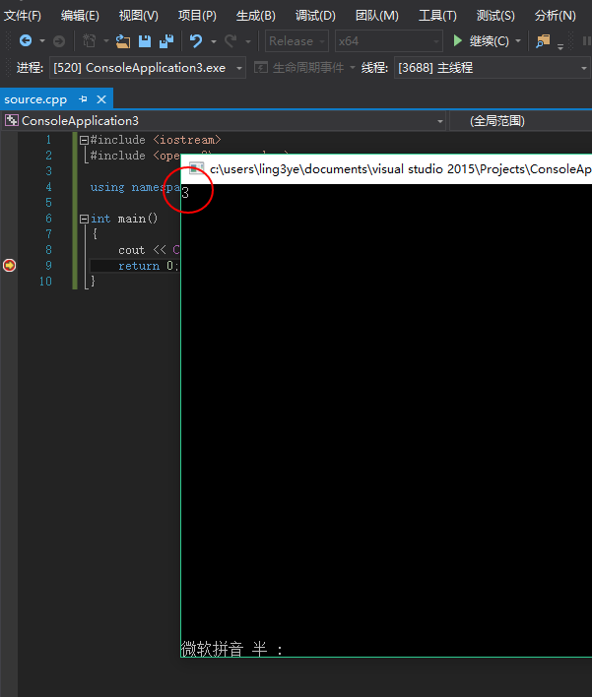Viewport: 592px width, 697px height.
Task: Click the breakpoint arrow on line 9
Action: point(10,266)
